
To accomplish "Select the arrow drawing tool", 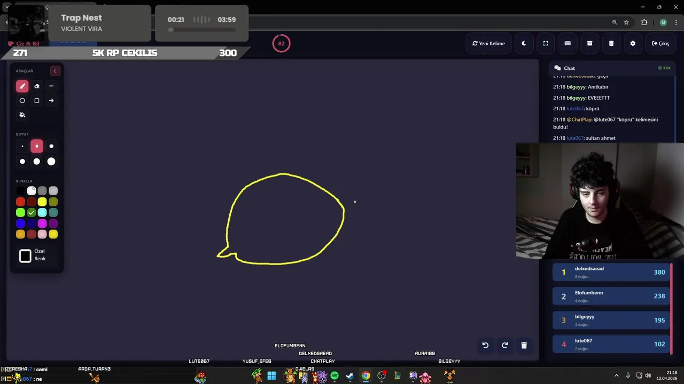I will pos(51,100).
